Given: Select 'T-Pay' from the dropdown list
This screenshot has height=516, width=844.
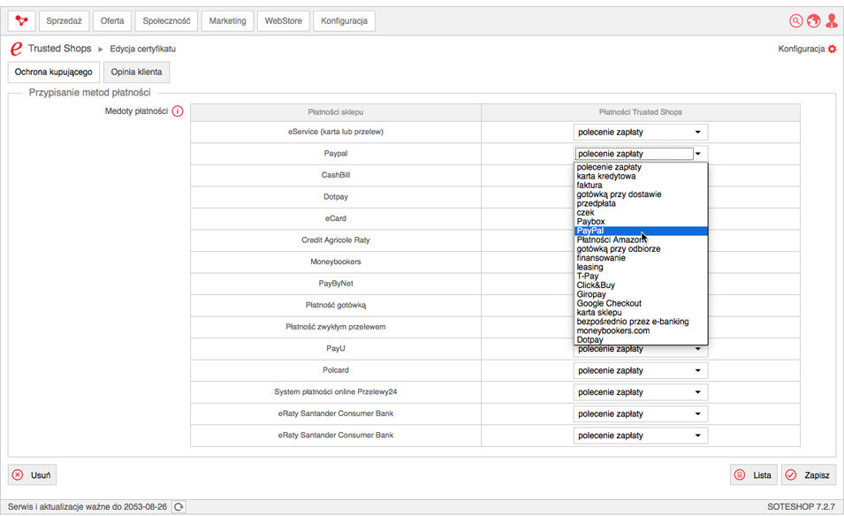Looking at the screenshot, I should pyautogui.click(x=641, y=276).
